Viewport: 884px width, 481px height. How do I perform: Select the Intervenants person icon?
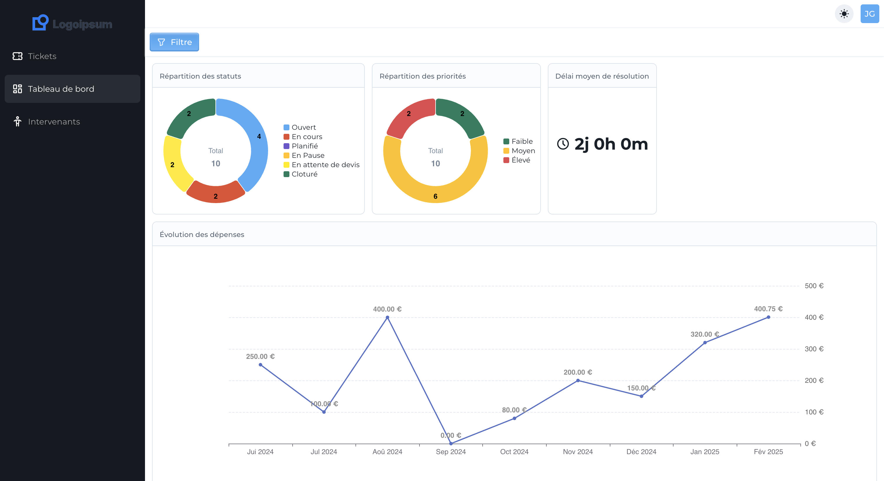coord(18,122)
